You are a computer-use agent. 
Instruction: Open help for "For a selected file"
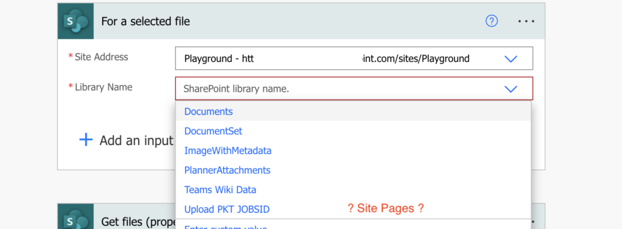(491, 21)
